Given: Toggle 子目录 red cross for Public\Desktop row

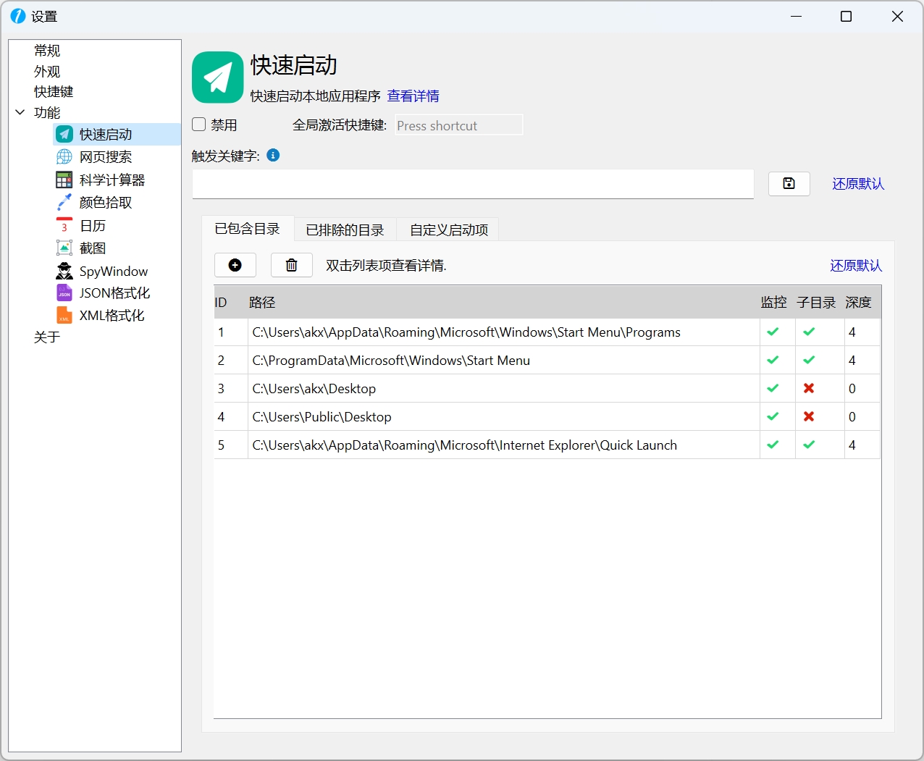Looking at the screenshot, I should [x=809, y=417].
